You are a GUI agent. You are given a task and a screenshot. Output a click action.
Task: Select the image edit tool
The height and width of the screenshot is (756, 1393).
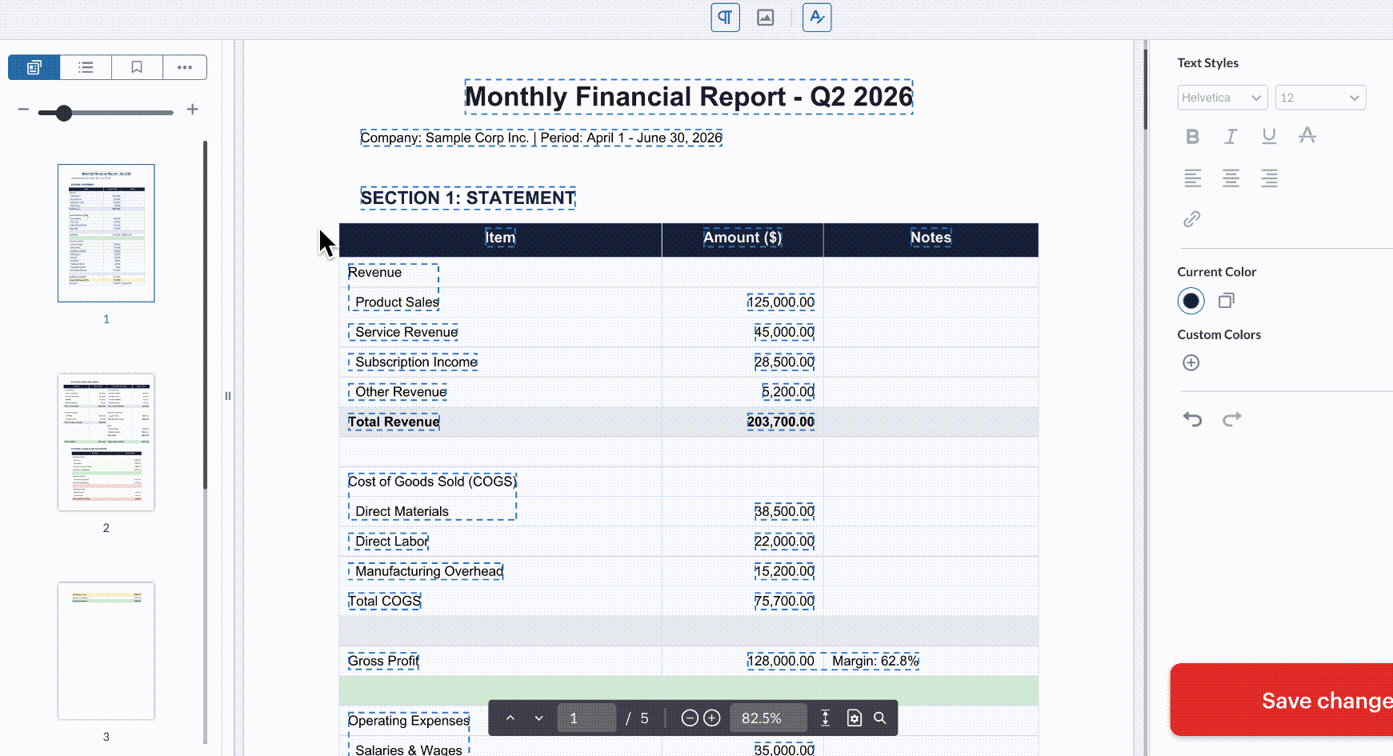(x=766, y=18)
